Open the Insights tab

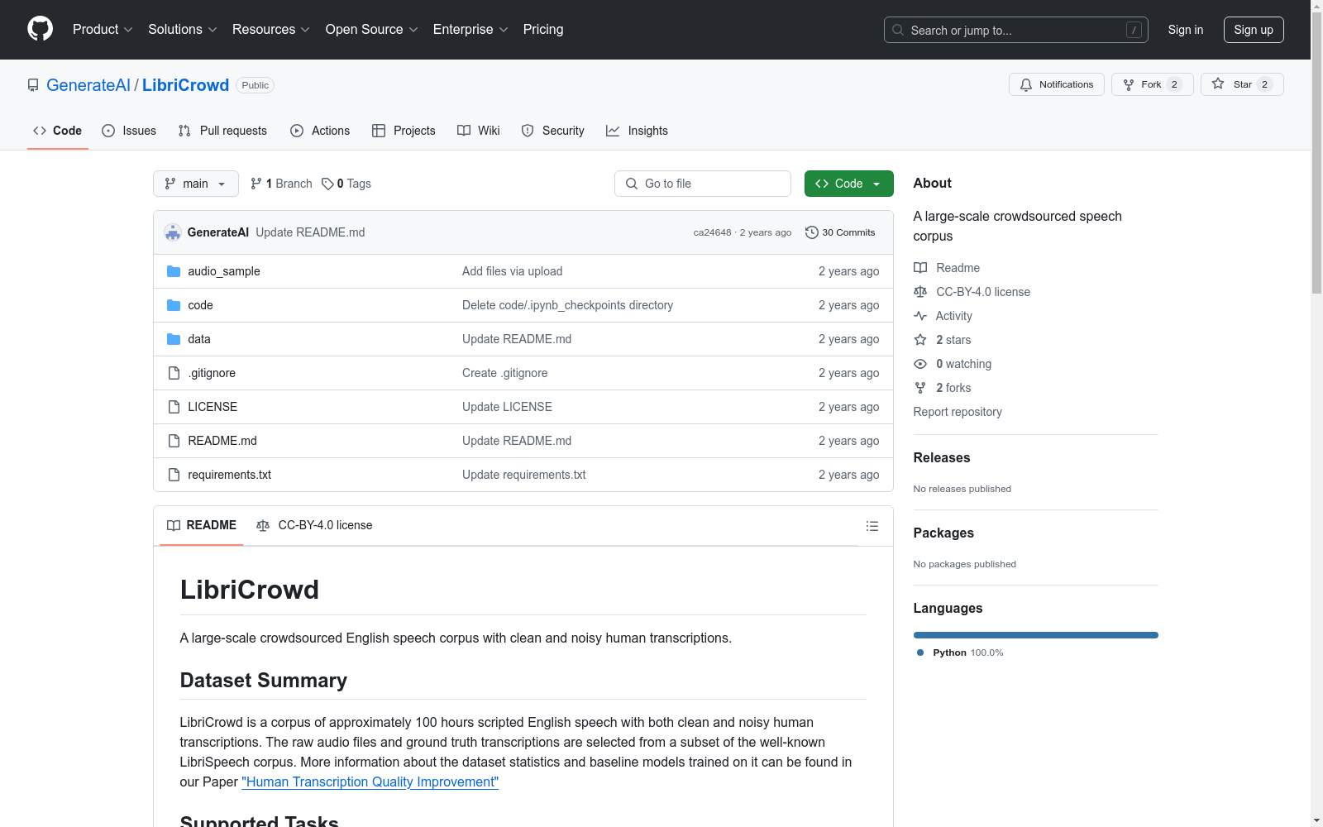coord(637,131)
